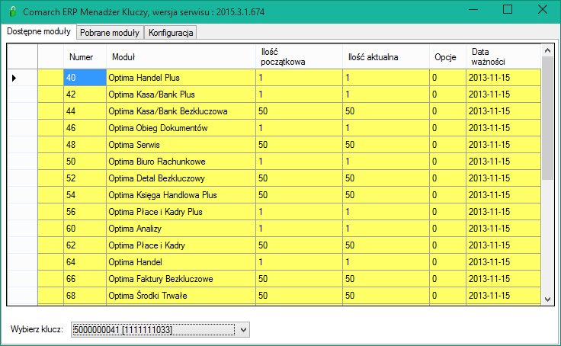
Task: Click number cell 54
Action: click(x=85, y=195)
